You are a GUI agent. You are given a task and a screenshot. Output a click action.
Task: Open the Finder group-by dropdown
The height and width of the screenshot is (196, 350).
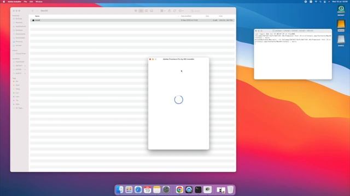point(162,11)
